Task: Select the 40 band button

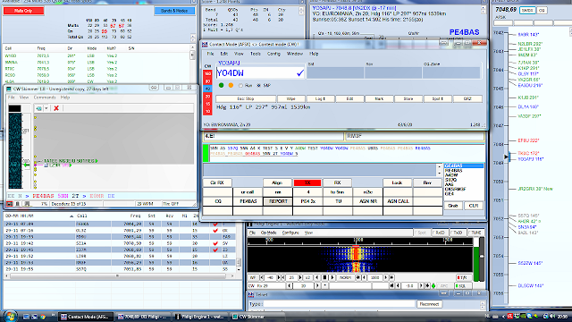Action: pos(207,89)
